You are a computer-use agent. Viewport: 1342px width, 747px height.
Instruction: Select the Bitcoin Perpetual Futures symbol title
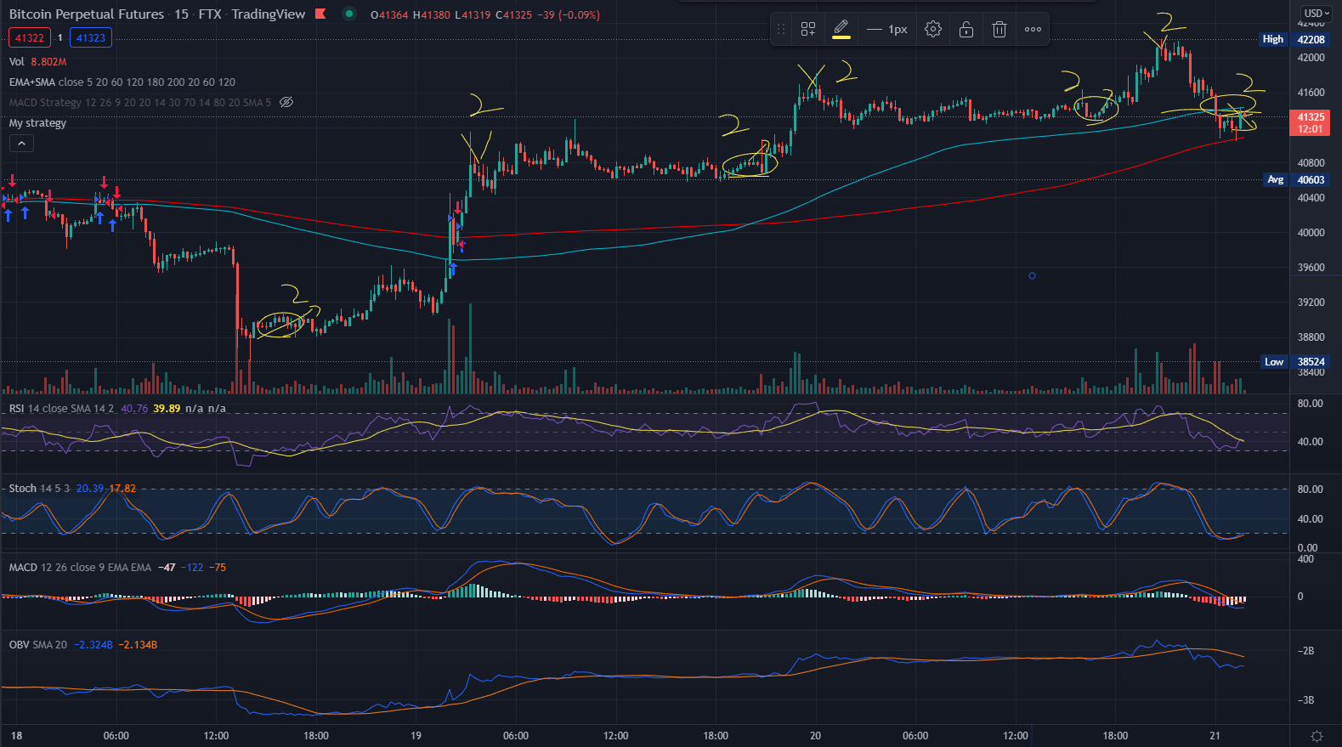pos(87,14)
